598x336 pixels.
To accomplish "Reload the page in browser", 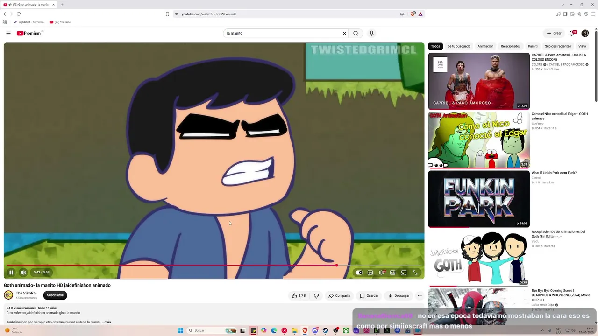I will coord(19,14).
